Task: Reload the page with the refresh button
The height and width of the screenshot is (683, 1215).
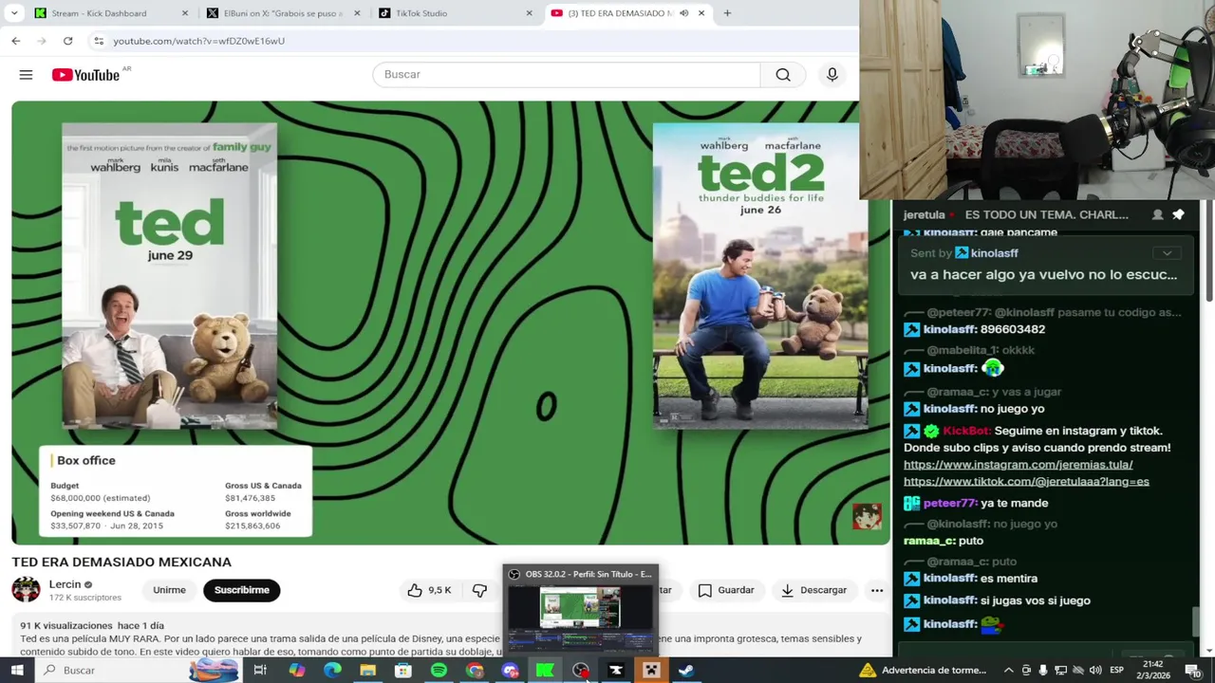Action: (x=67, y=41)
